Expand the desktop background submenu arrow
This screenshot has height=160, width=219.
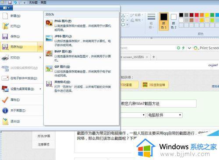click(40, 89)
